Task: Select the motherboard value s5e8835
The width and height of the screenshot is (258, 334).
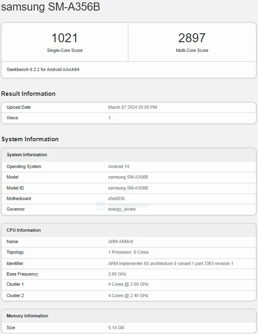Action: tap(116, 198)
